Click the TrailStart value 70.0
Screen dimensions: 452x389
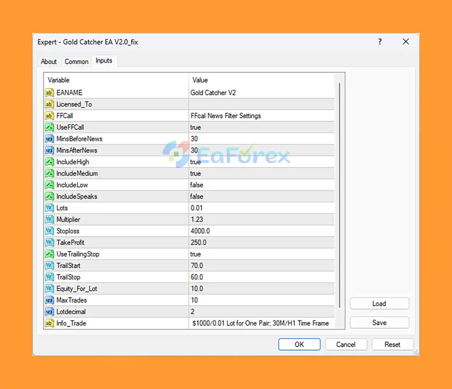tap(197, 266)
